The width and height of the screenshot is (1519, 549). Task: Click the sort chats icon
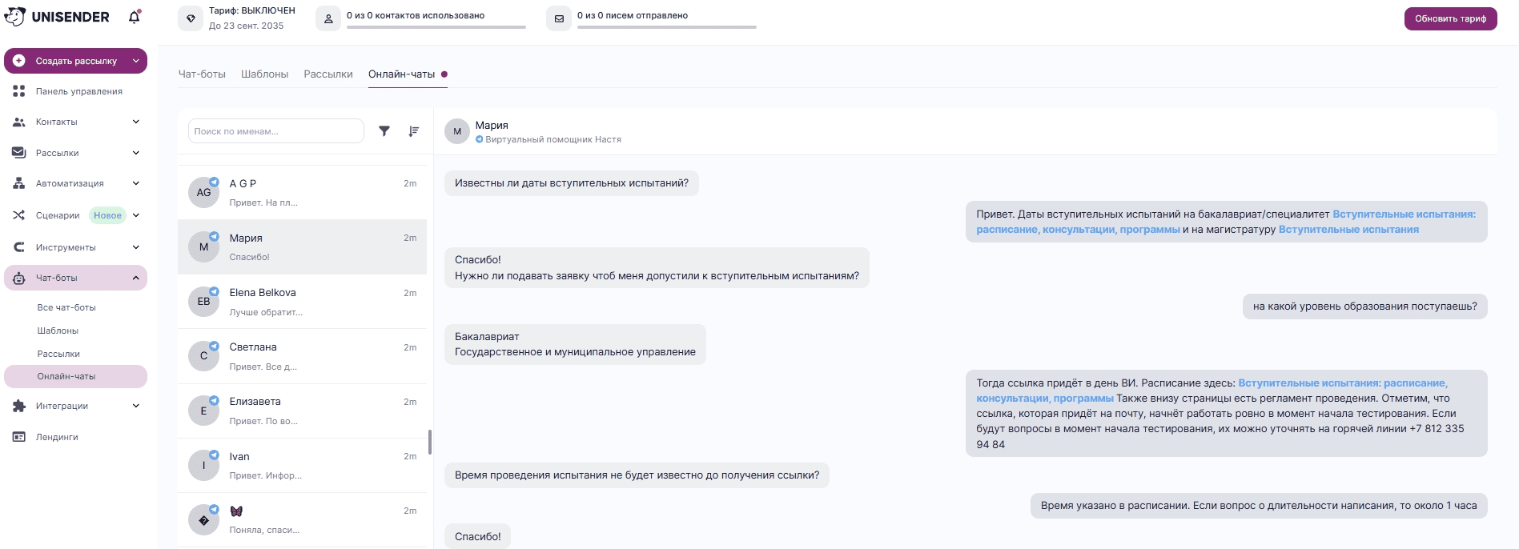413,131
